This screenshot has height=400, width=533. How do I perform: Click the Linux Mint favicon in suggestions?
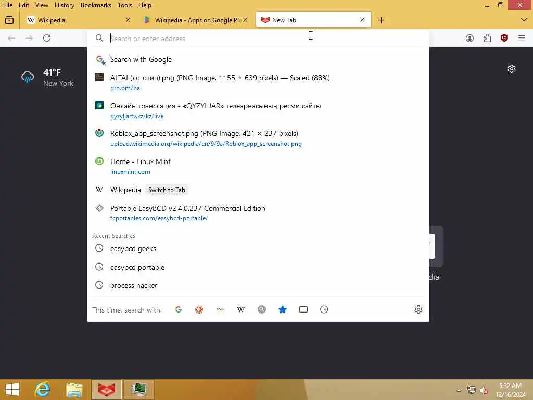pos(99,161)
